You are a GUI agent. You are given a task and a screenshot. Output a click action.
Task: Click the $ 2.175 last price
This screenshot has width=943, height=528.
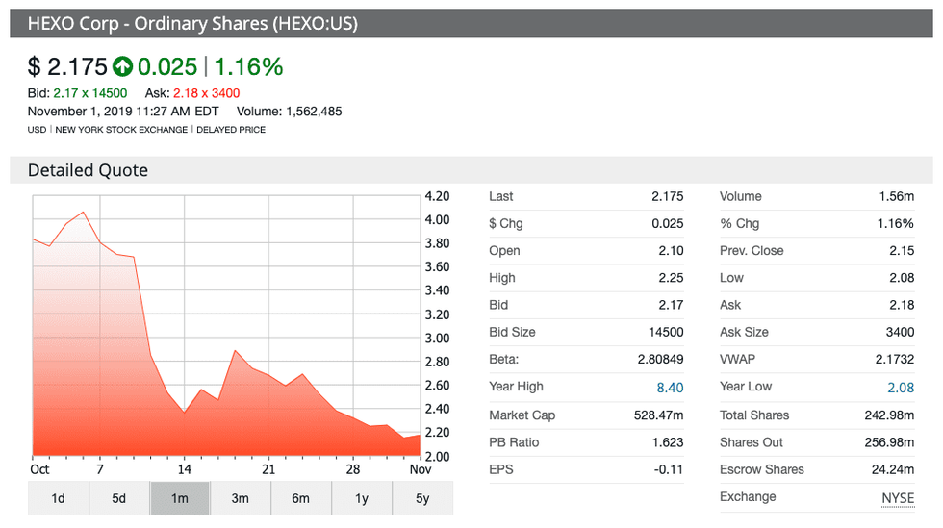66,66
